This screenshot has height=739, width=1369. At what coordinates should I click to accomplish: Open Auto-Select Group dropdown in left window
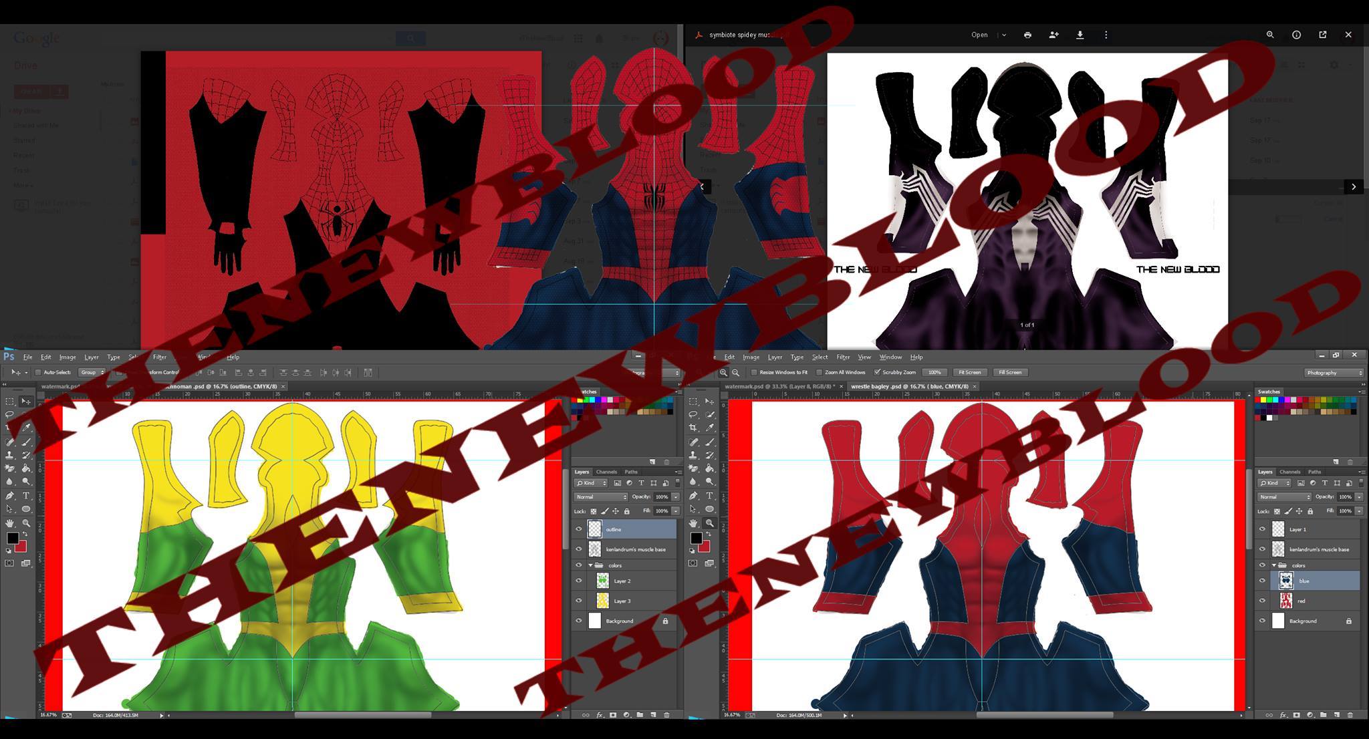coord(92,372)
